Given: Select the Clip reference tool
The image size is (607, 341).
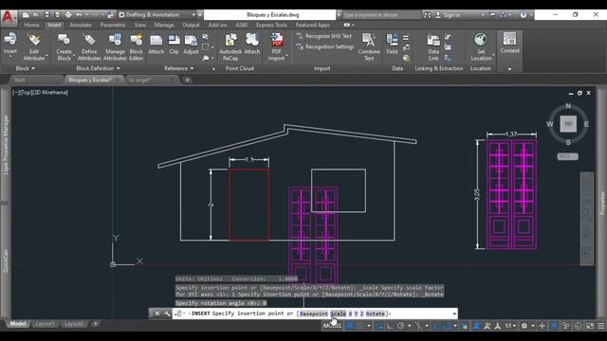Looking at the screenshot, I should (x=174, y=45).
